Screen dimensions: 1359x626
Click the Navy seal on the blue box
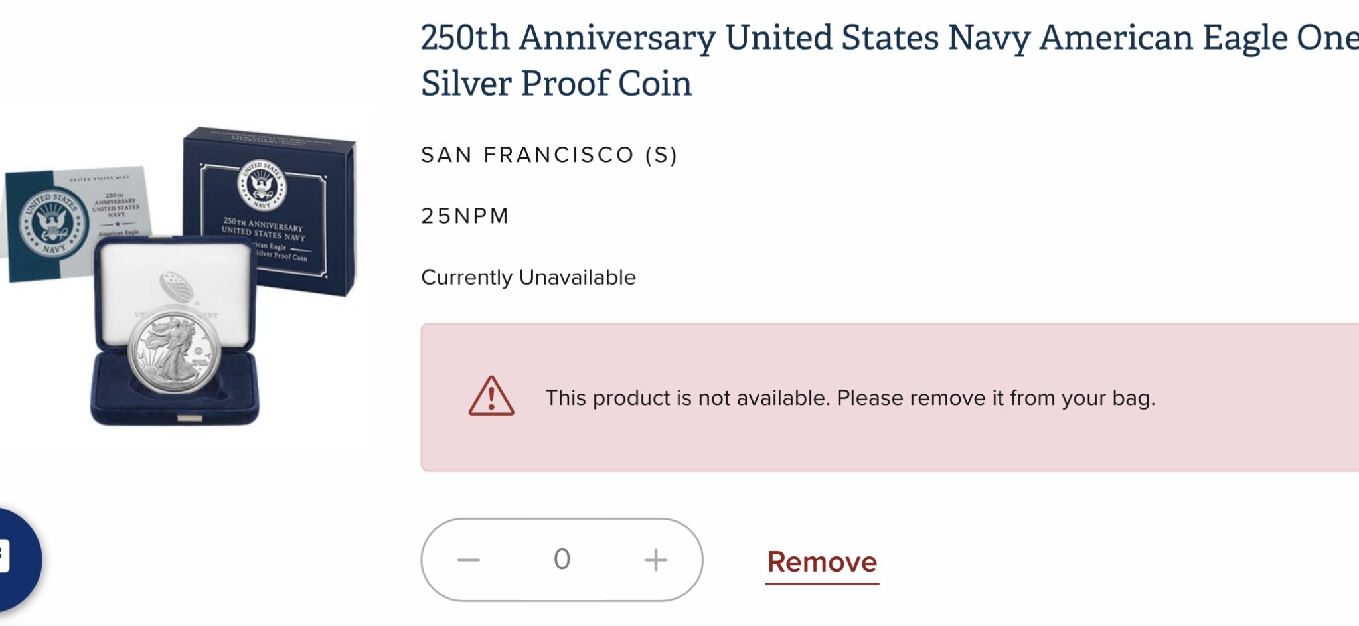point(262,184)
